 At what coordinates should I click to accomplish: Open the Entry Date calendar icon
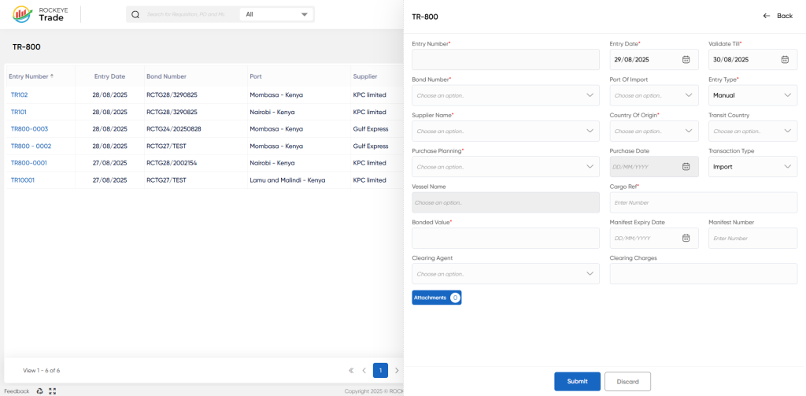click(x=686, y=60)
